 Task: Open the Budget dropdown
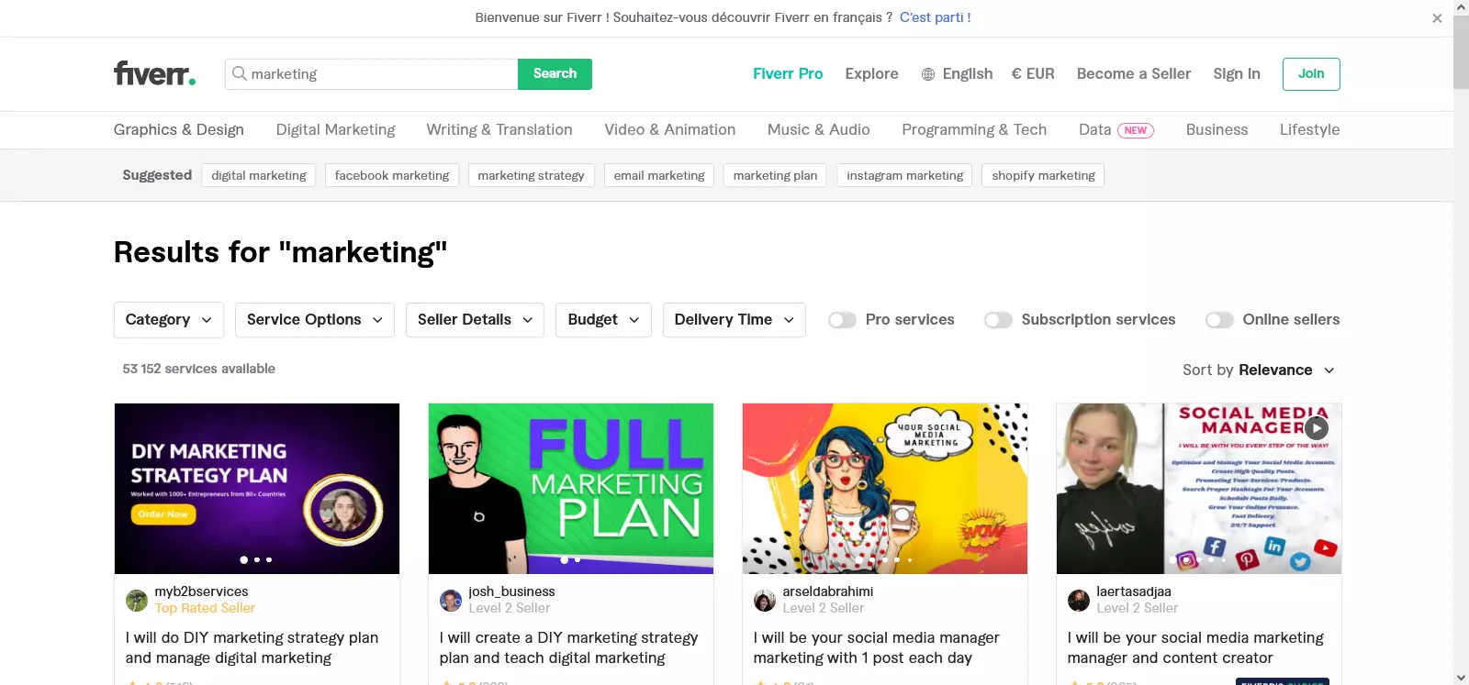click(x=603, y=320)
